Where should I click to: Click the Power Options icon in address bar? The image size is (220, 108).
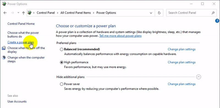coord(29,13)
